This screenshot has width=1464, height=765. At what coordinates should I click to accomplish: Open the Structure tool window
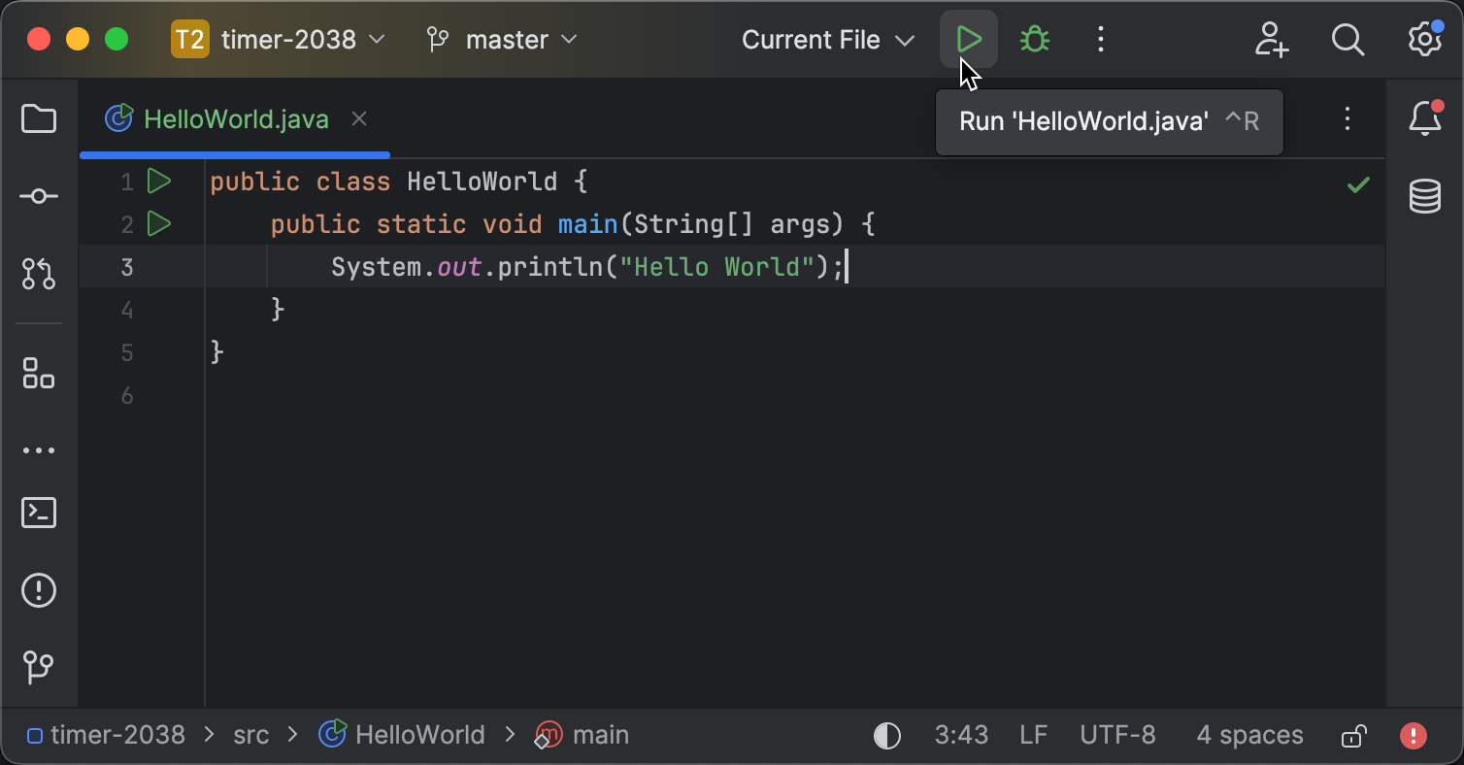click(38, 375)
